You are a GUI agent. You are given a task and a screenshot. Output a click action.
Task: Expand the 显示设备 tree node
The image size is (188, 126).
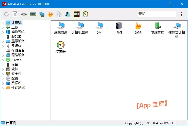click(x=3, y=42)
